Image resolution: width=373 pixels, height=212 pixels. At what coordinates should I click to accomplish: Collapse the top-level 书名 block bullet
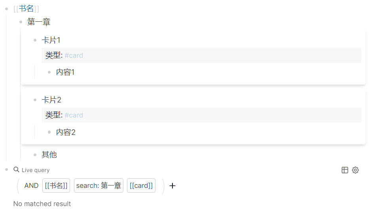(x=7, y=9)
